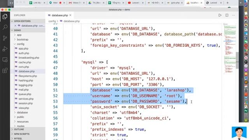249x140 pixels.
Task: Expand the Outline panel
Action: pos(28,129)
